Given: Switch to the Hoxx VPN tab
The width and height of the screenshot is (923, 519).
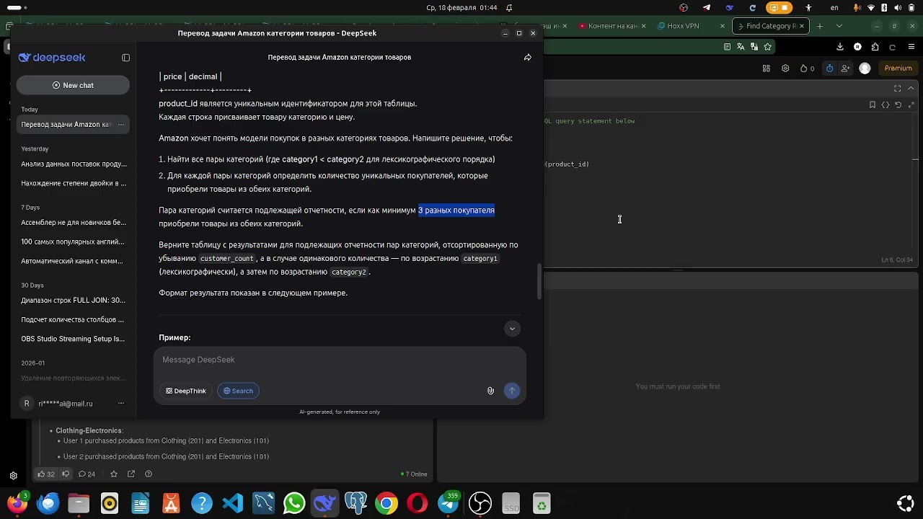Looking at the screenshot, I should [691, 26].
